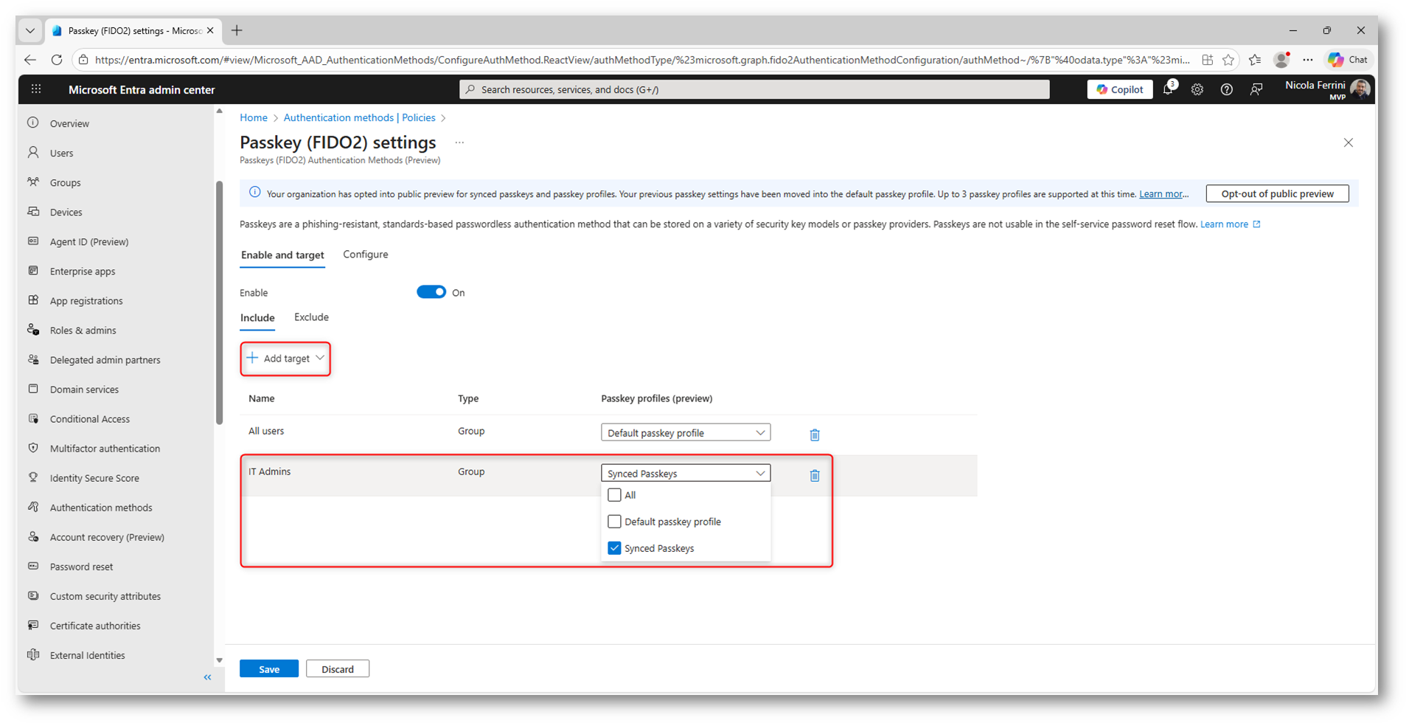Turn off the Enable passkey toggle

pos(431,292)
